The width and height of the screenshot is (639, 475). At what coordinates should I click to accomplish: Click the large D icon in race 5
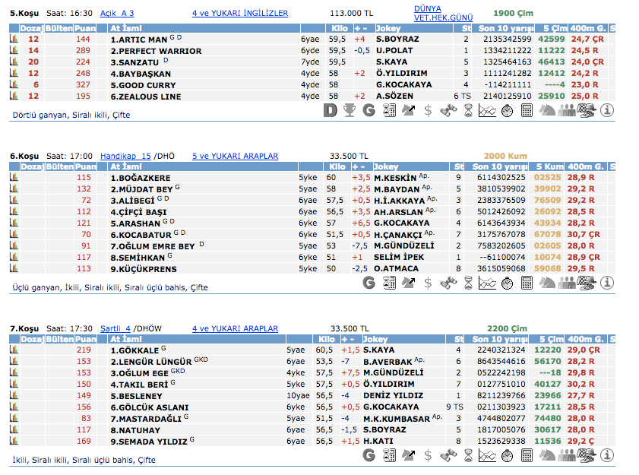pyautogui.click(x=330, y=111)
